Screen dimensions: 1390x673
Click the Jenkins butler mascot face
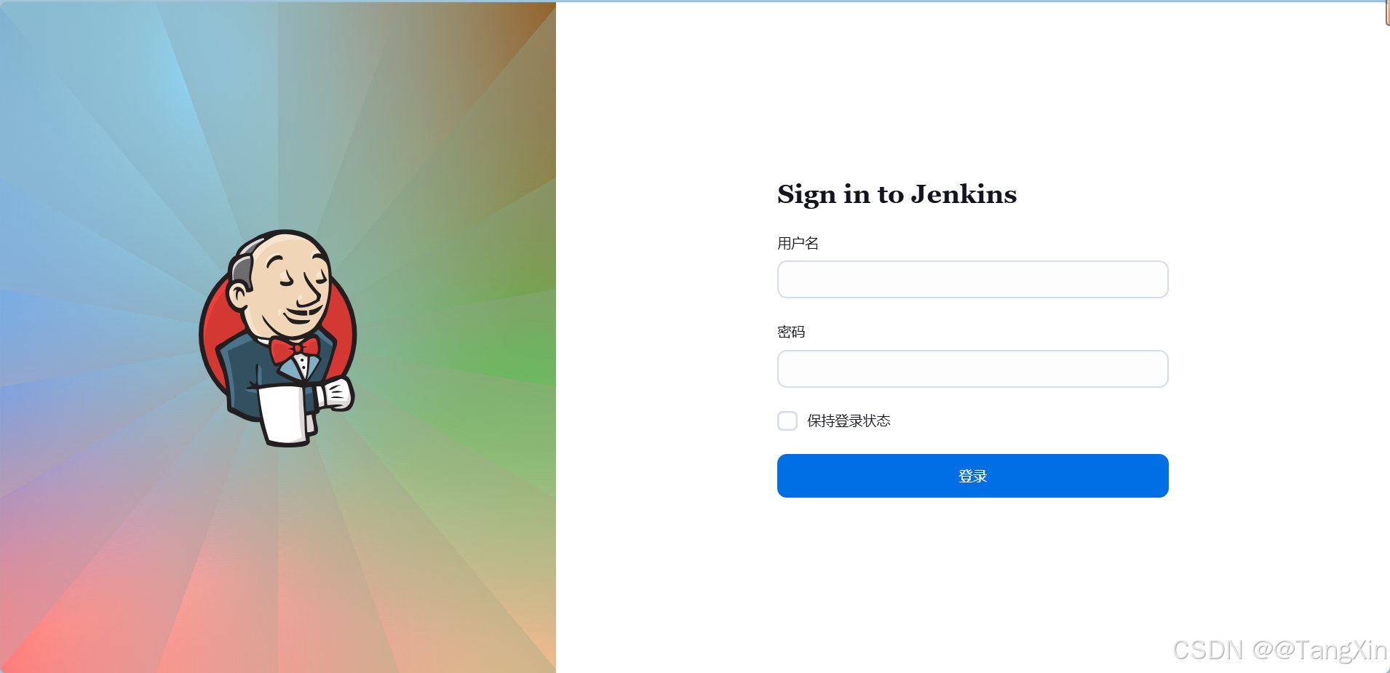pyautogui.click(x=287, y=285)
